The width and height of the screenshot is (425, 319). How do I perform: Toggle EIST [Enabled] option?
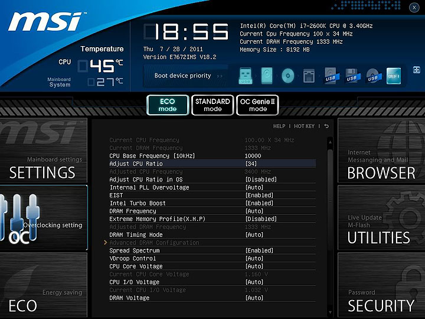(259, 196)
